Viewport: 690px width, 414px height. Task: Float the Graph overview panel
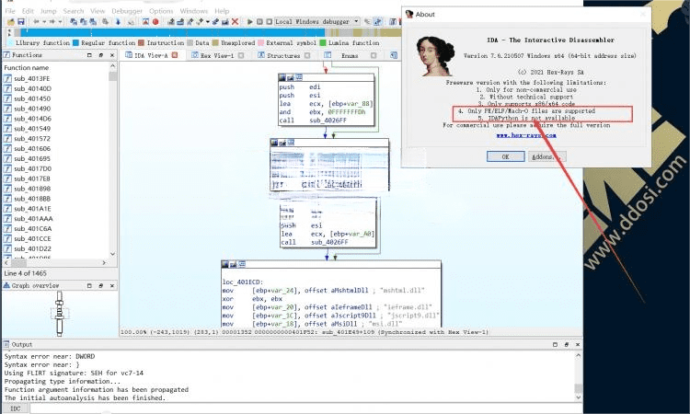89,285
